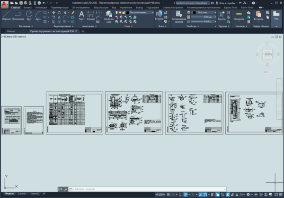Toggle grid display in status bar
Image resolution: width=284 pixels, height=198 pixels.
[168, 195]
